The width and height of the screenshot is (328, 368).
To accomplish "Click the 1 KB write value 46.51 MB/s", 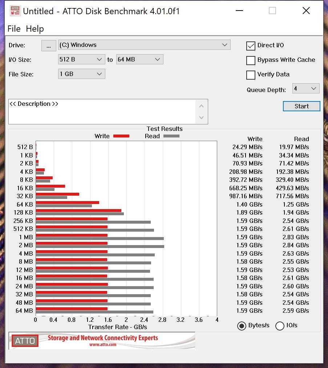I will (247, 155).
